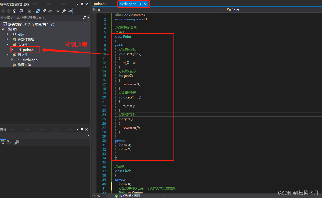This screenshot has height=198, width=322.
Task: Open the search options dropdown arrow
Action: click(88, 18)
